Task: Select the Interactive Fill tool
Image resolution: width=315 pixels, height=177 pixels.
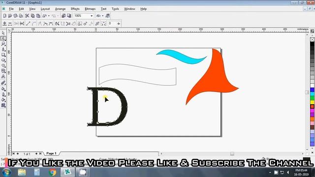Action: [x=3, y=105]
